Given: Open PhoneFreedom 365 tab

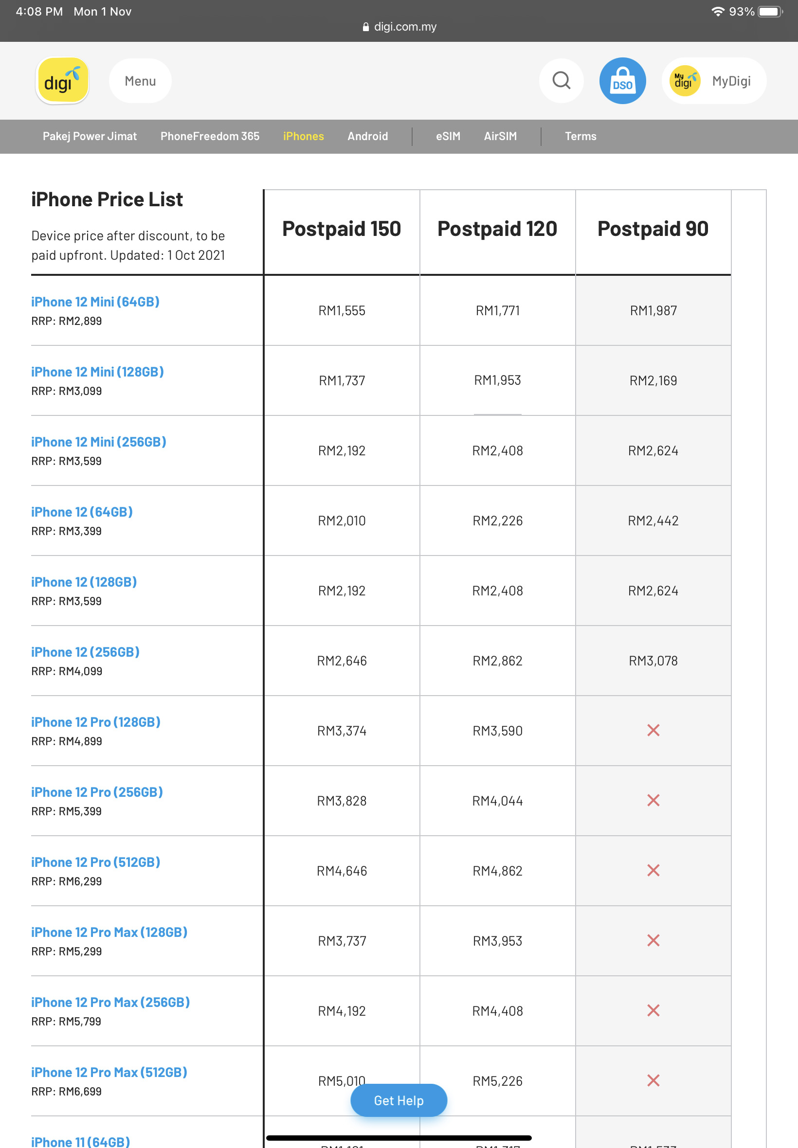Looking at the screenshot, I should [210, 136].
